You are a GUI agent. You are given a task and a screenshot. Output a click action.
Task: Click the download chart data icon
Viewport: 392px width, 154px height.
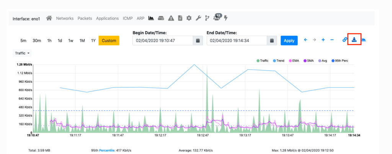[x=354, y=39]
